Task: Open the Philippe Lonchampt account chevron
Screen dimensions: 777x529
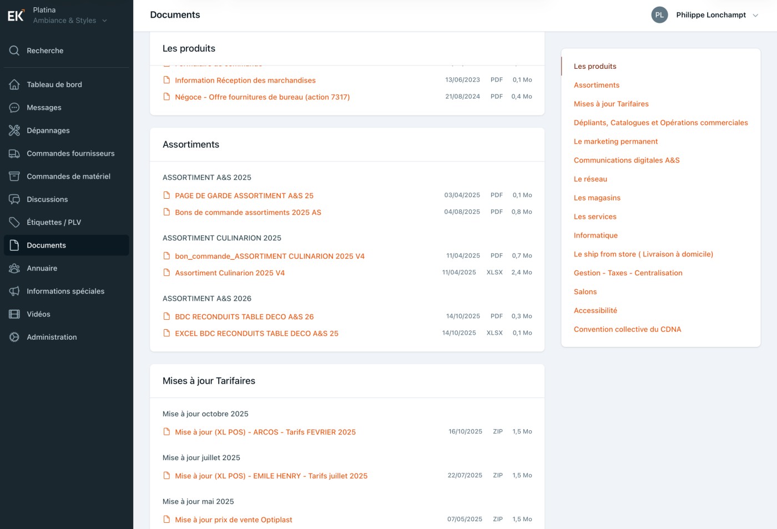Action: [755, 16]
